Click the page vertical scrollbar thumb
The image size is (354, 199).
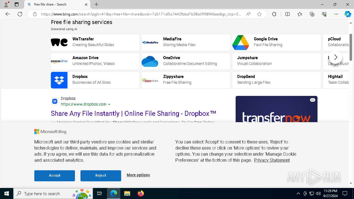click(351, 47)
